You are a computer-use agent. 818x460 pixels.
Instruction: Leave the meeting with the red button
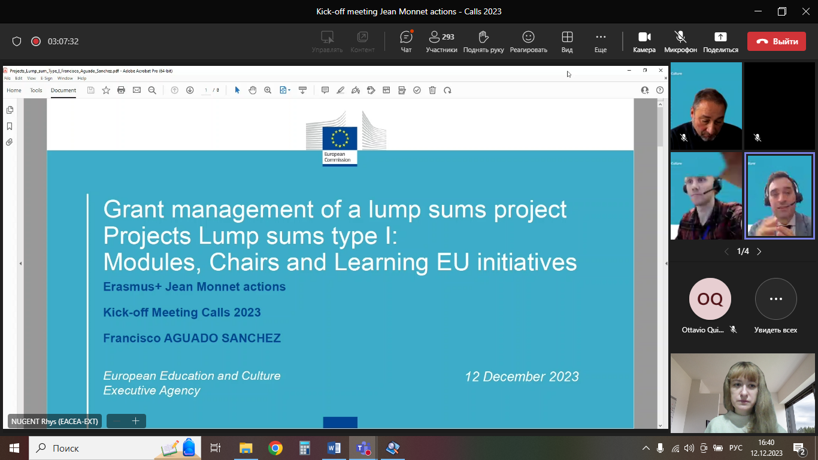[x=776, y=41]
